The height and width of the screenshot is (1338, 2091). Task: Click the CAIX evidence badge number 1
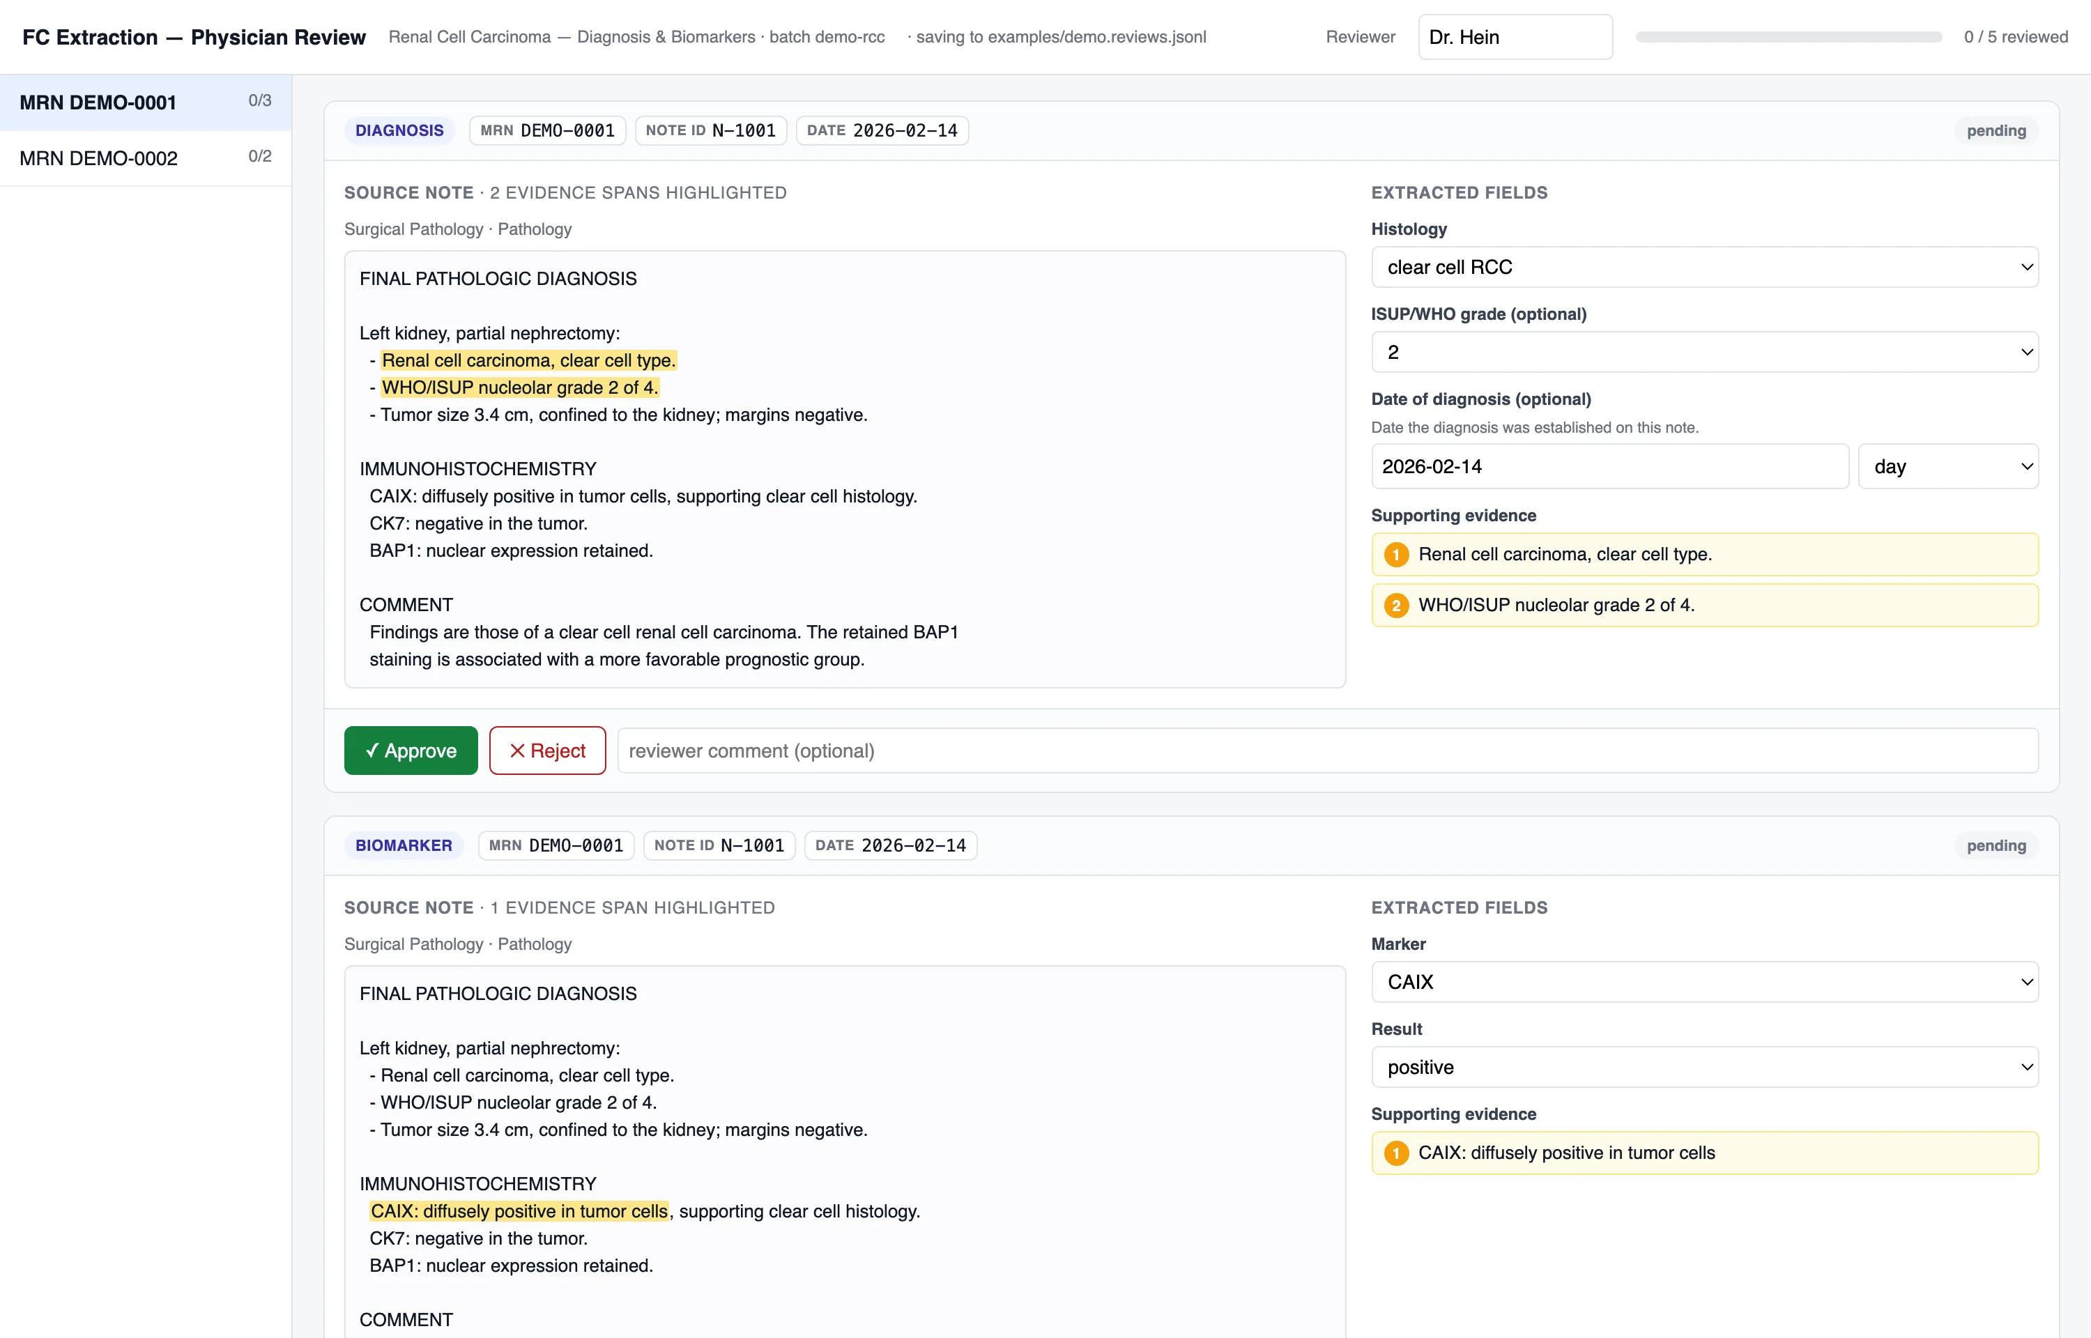(x=1396, y=1153)
